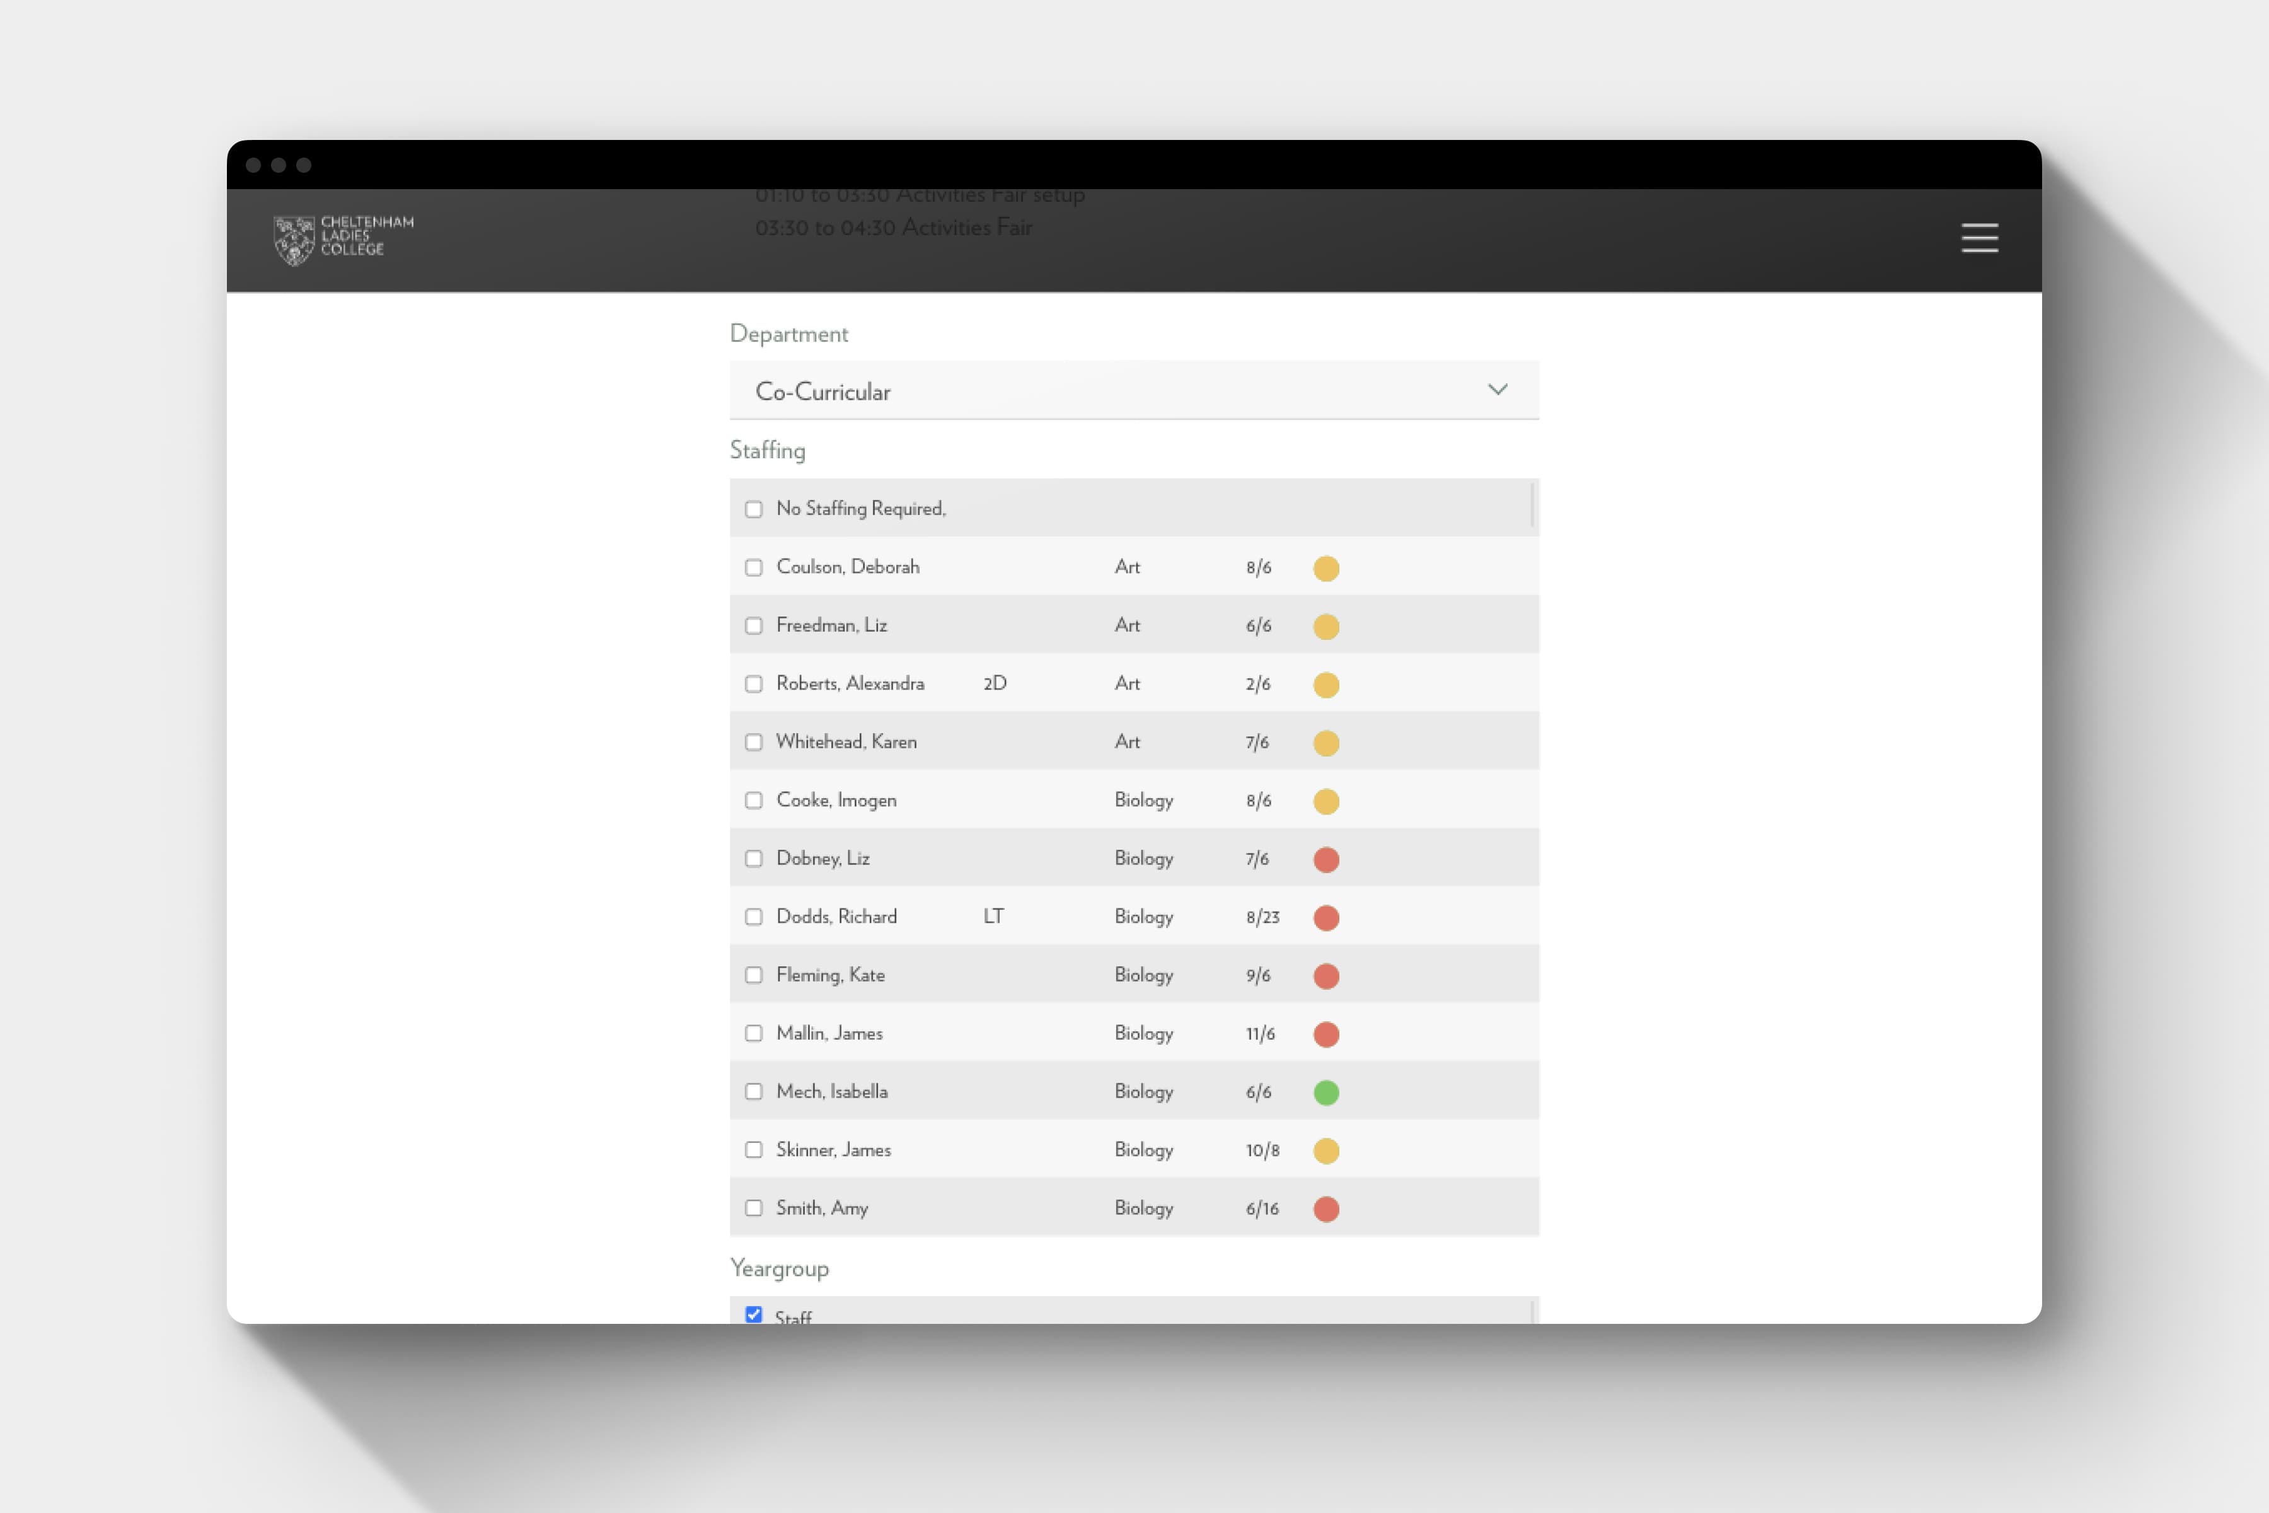Tick the Cooke, Imogen checkbox

pos(753,801)
